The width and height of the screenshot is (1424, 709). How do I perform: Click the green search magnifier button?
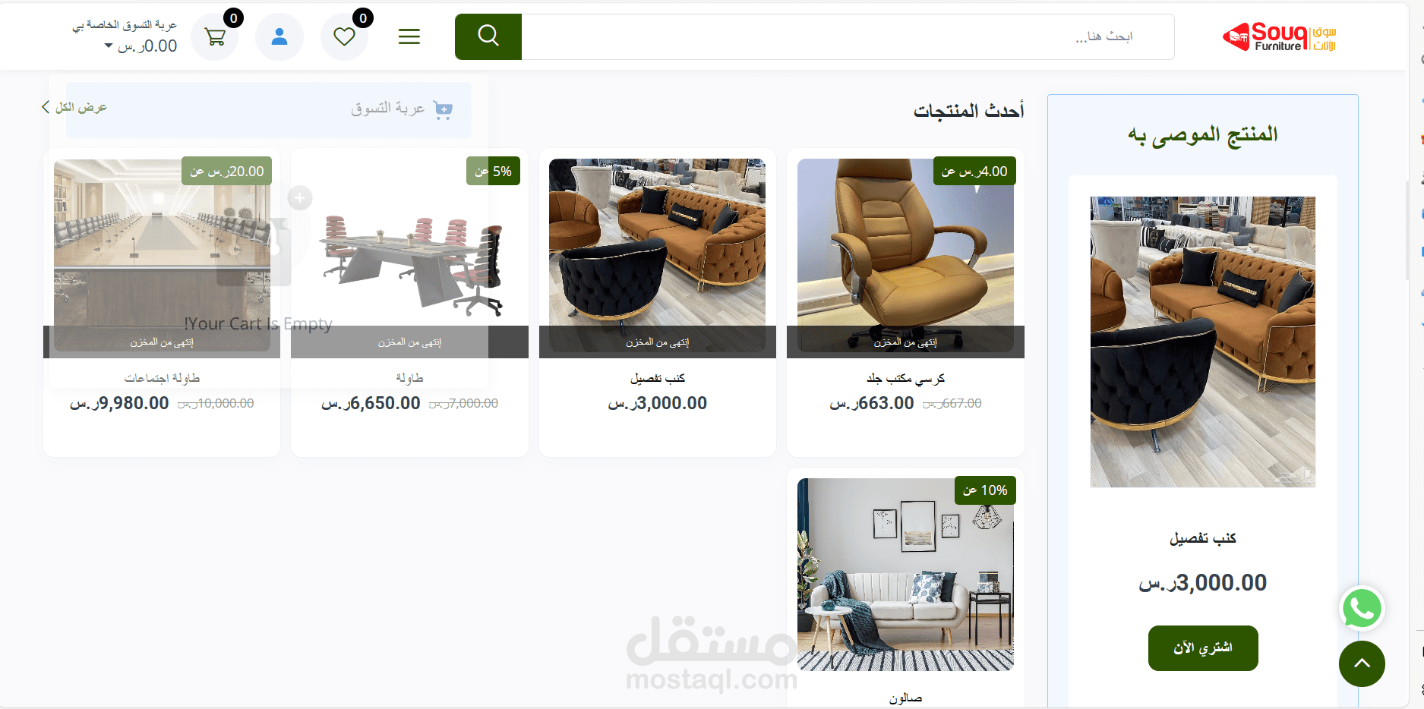coord(488,36)
